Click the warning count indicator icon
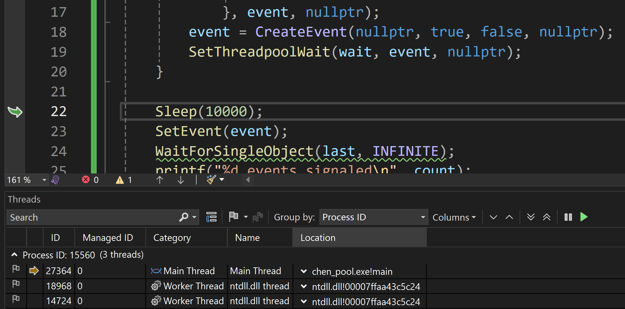The image size is (625, 309). (x=120, y=180)
